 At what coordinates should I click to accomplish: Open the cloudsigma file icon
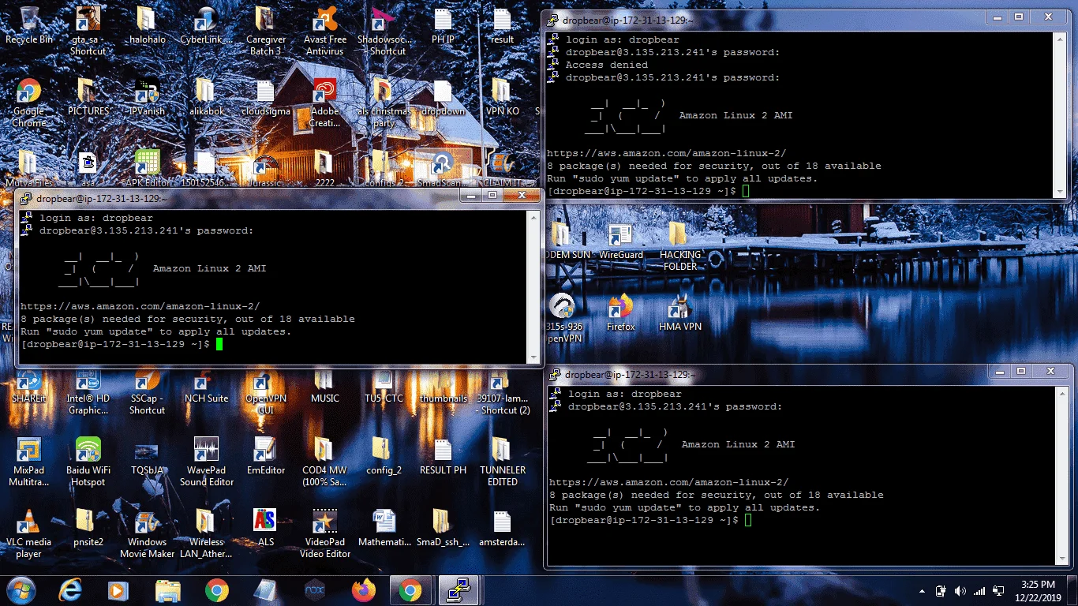coord(266,98)
